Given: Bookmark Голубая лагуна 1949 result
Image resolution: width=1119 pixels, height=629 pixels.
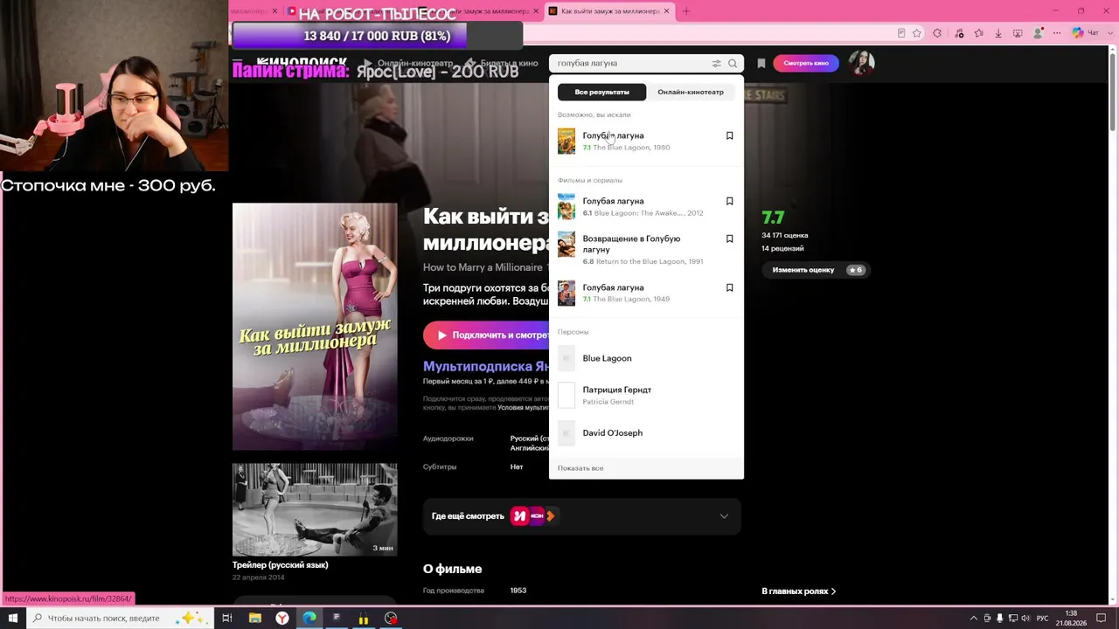Looking at the screenshot, I should coord(729,287).
